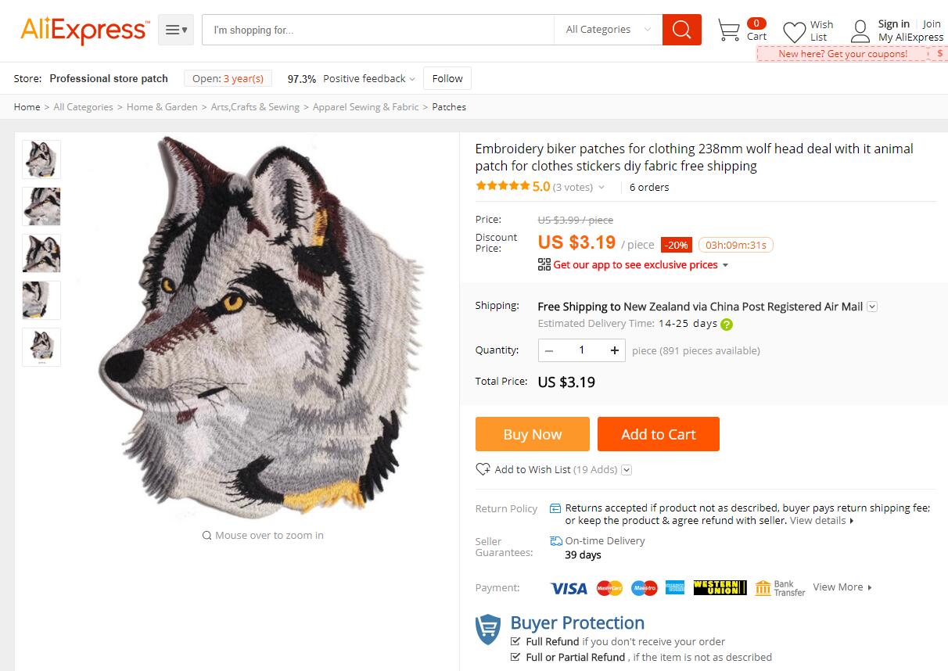Decrease quantity with minus button

click(x=549, y=350)
